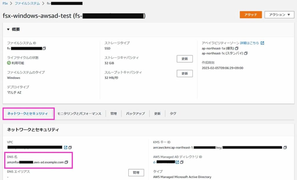Click the external link beside 詳細はこちら

pos(262,43)
